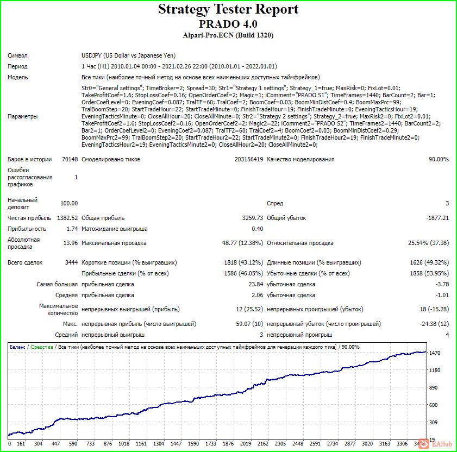
Task: Click the Баланс legend label
Action: [17, 347]
